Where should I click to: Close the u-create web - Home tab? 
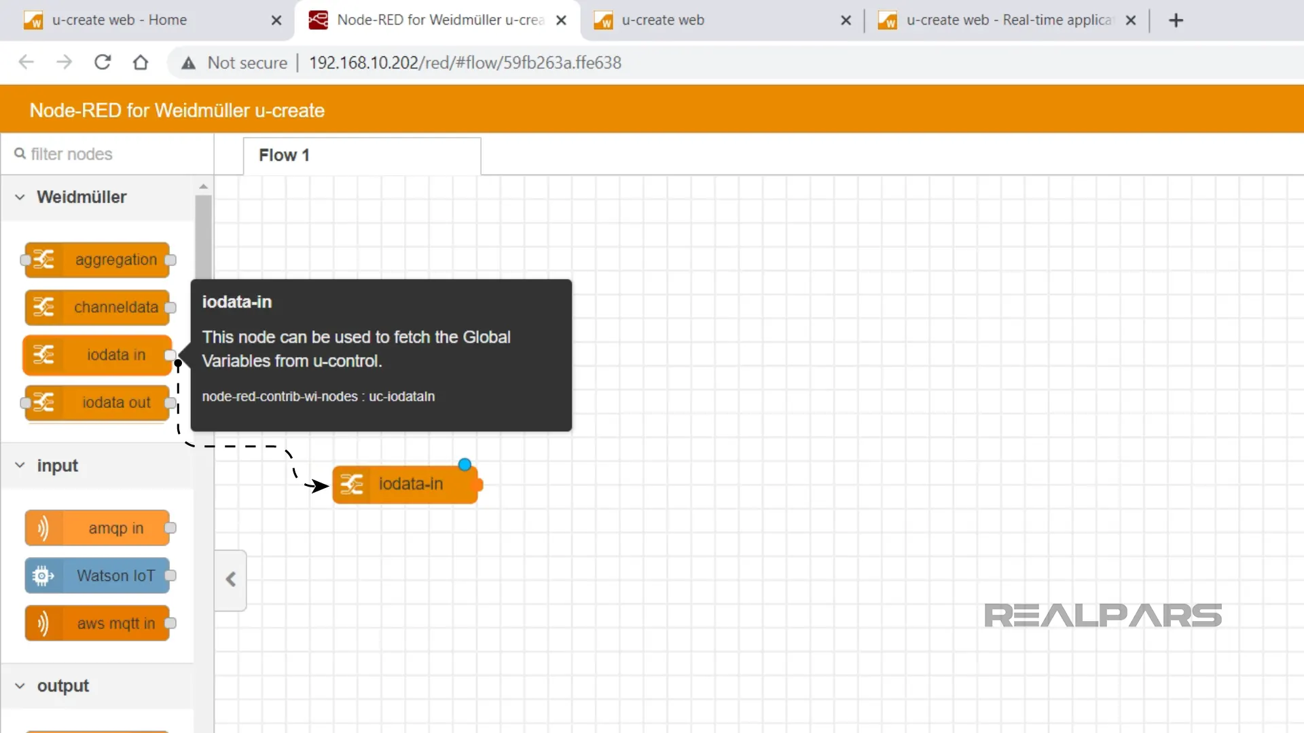point(276,20)
